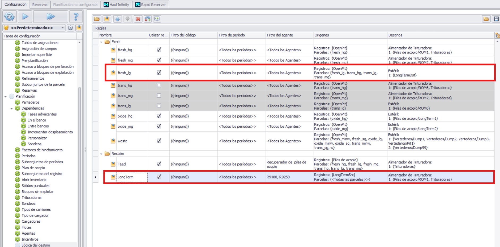The image size is (500, 247).
Task: Open the rename A-B icon in rules toolbar
Action: tap(148, 19)
